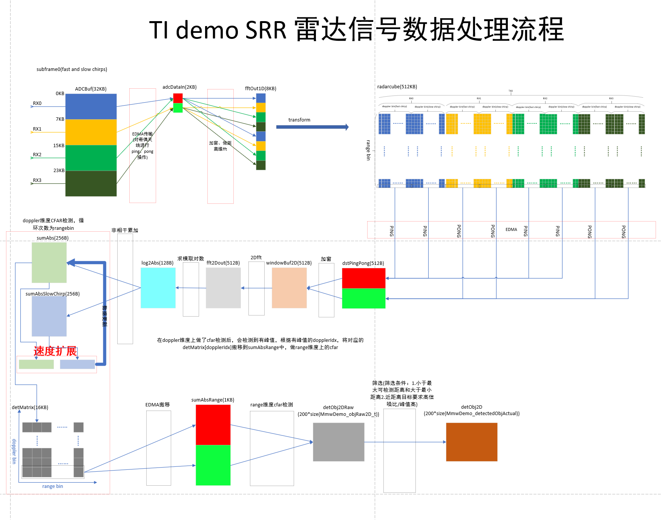Click the cyan log2Abs(128B) block
This screenshot has height=520, width=662.
click(158, 288)
